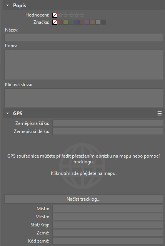Apply the purple color label

click(87, 22)
